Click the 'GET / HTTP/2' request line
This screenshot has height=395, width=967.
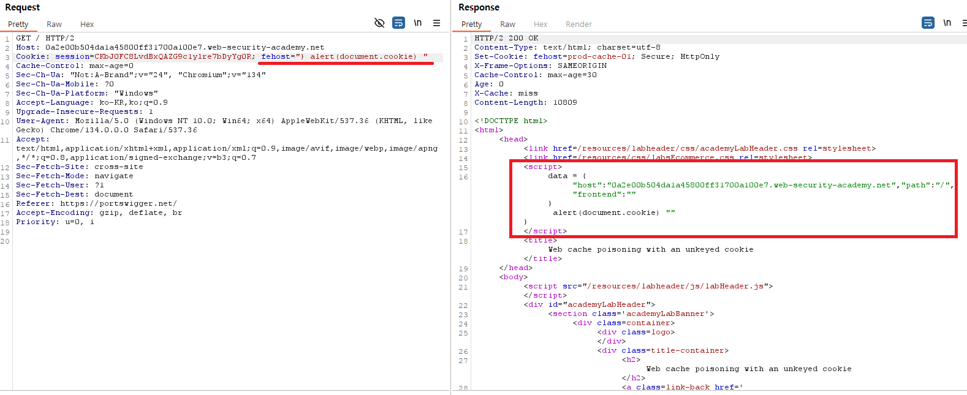coord(45,38)
